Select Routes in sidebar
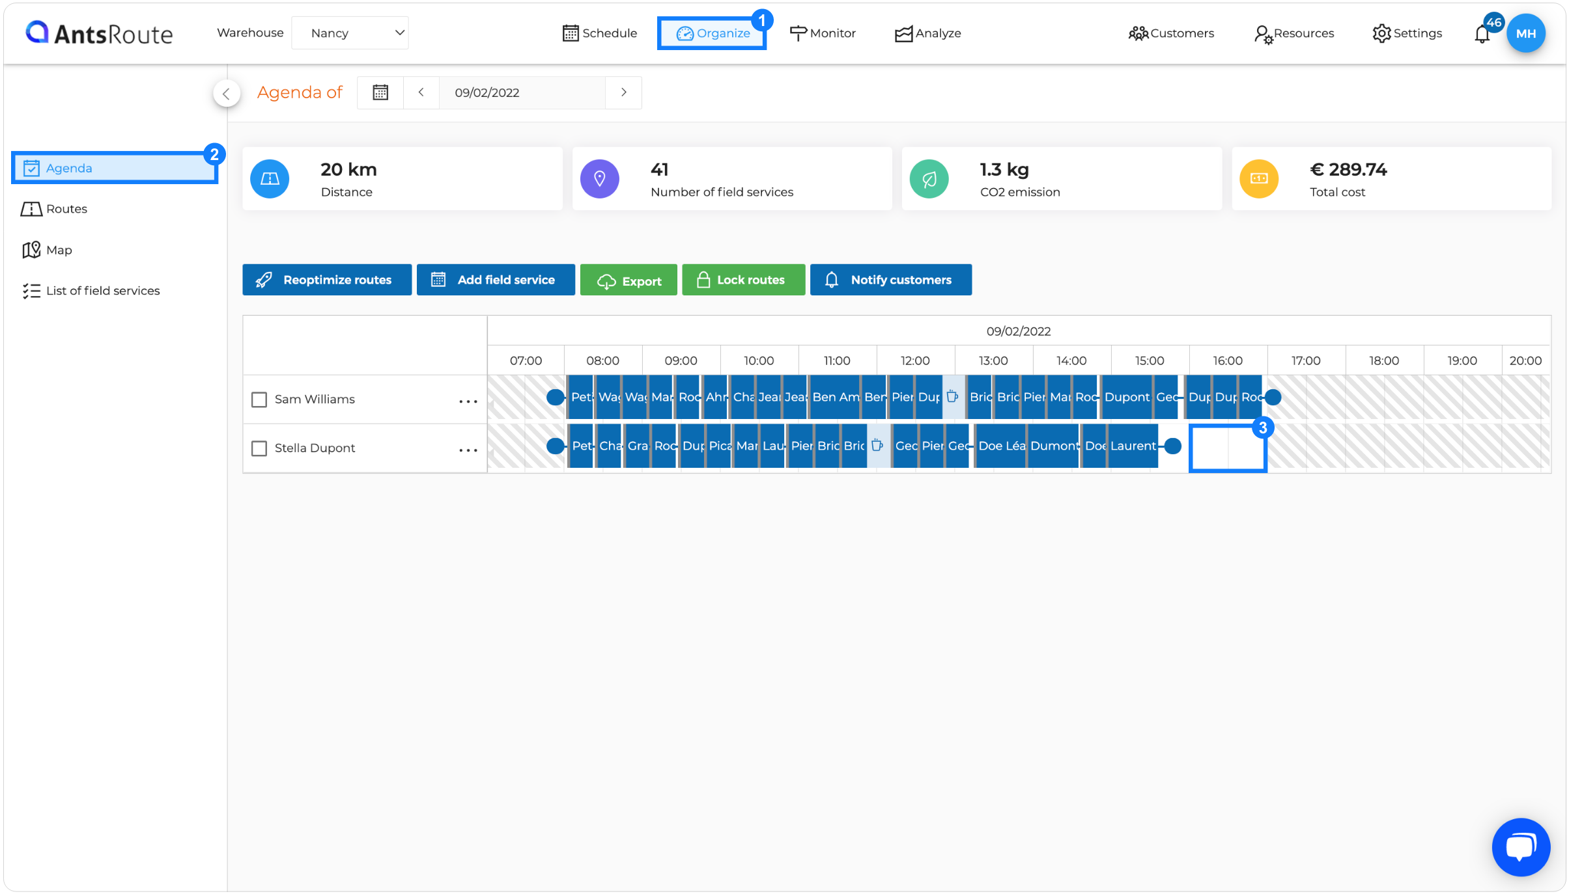The image size is (1569, 894). point(54,209)
